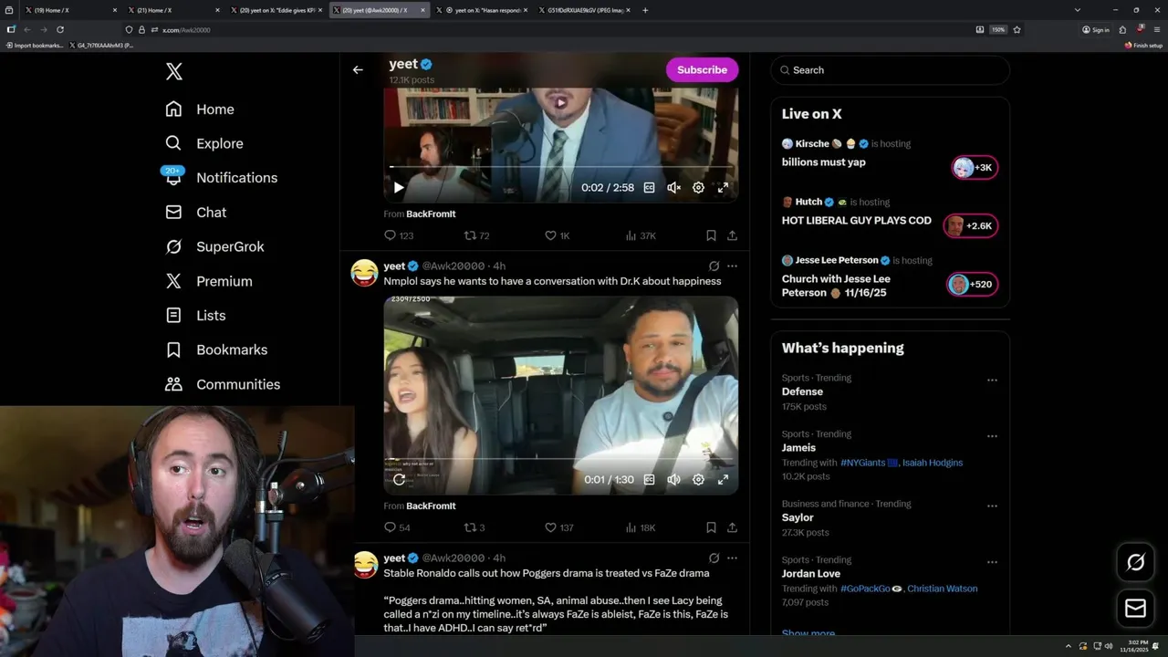
Task: Open BackFromIt link under Nmplol video
Action: click(431, 506)
